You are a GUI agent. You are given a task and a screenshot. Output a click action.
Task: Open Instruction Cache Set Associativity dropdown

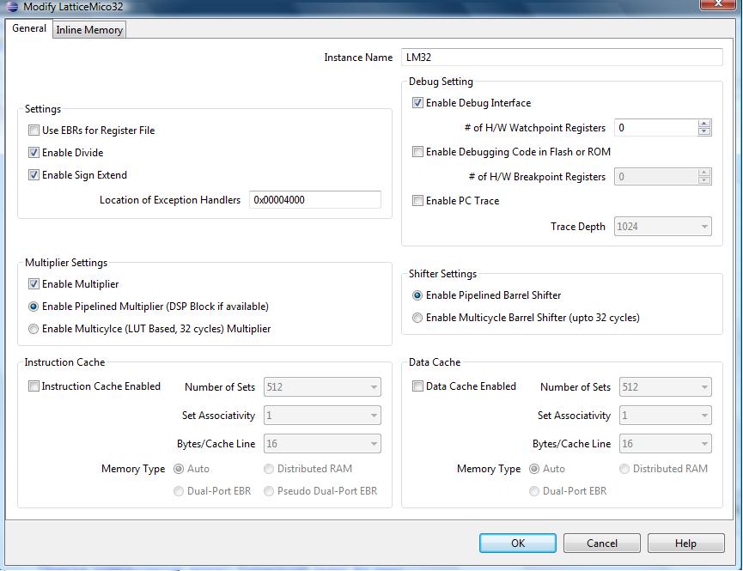point(322,416)
